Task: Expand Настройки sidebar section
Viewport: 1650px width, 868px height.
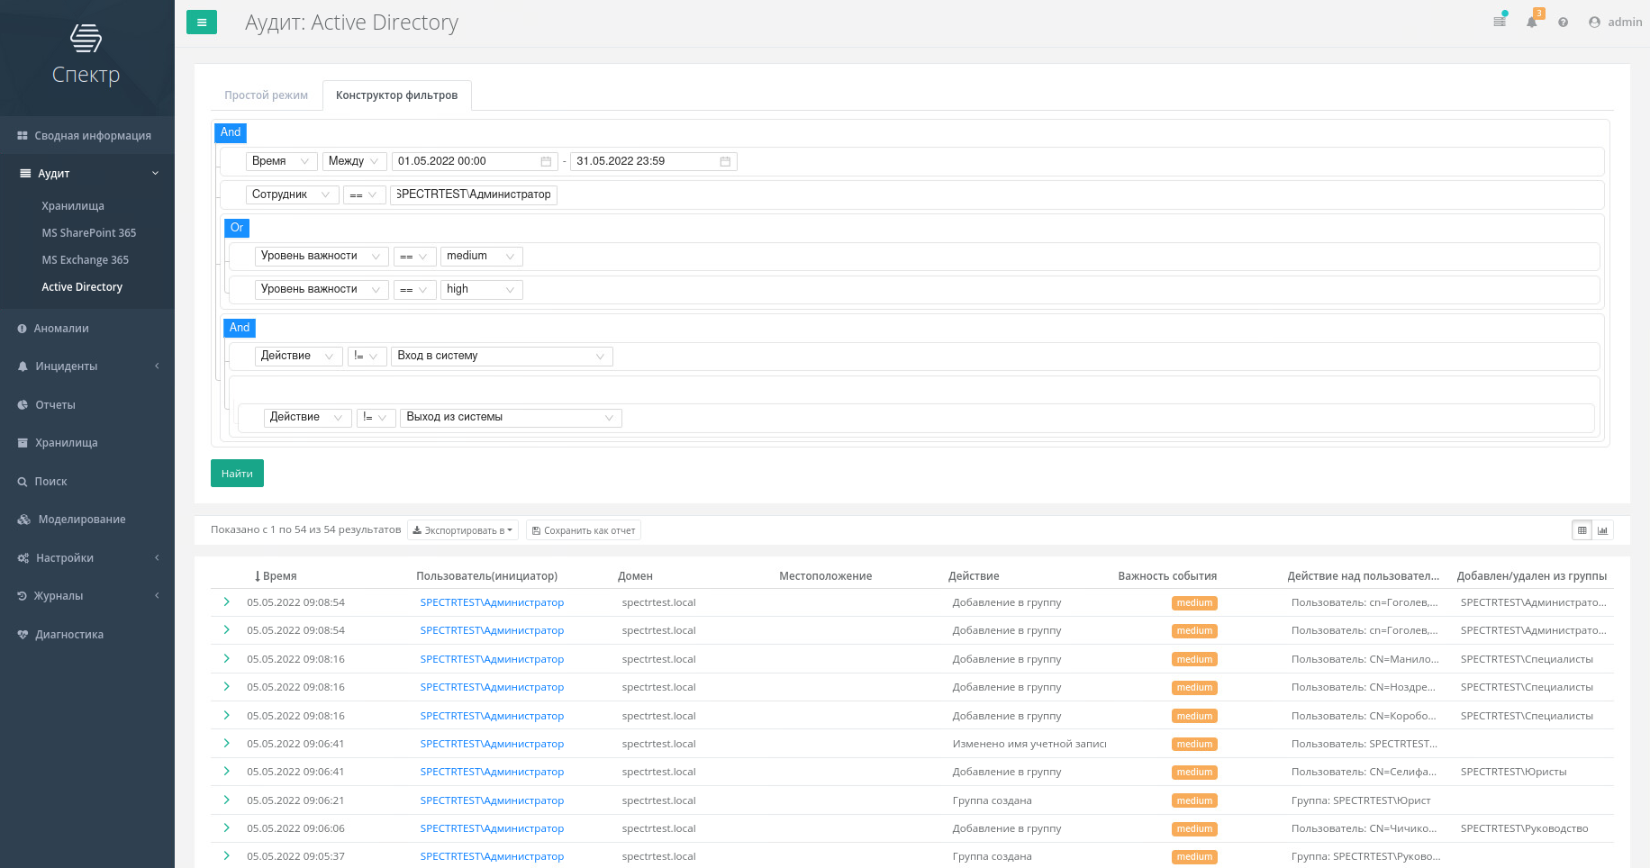Action: tap(87, 558)
